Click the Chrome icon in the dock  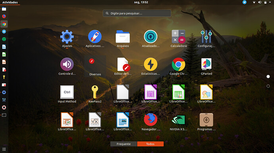point(4,24)
